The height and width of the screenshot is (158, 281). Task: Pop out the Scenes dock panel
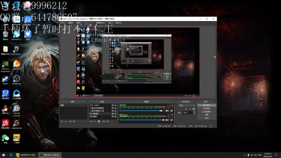coord(86,101)
